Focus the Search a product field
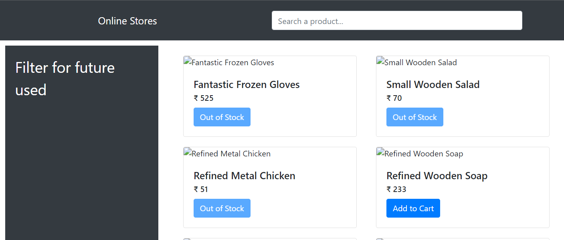This screenshot has width=564, height=240. coord(396,21)
